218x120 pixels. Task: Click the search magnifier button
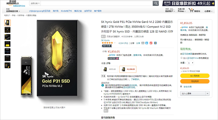click(156, 3)
